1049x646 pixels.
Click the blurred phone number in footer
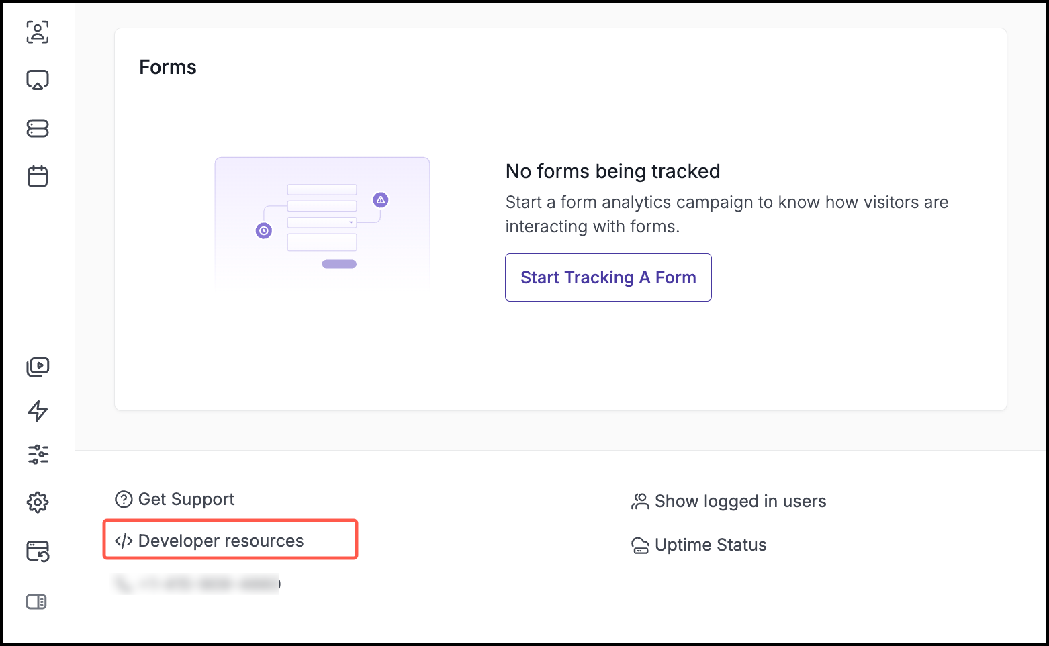(x=197, y=584)
